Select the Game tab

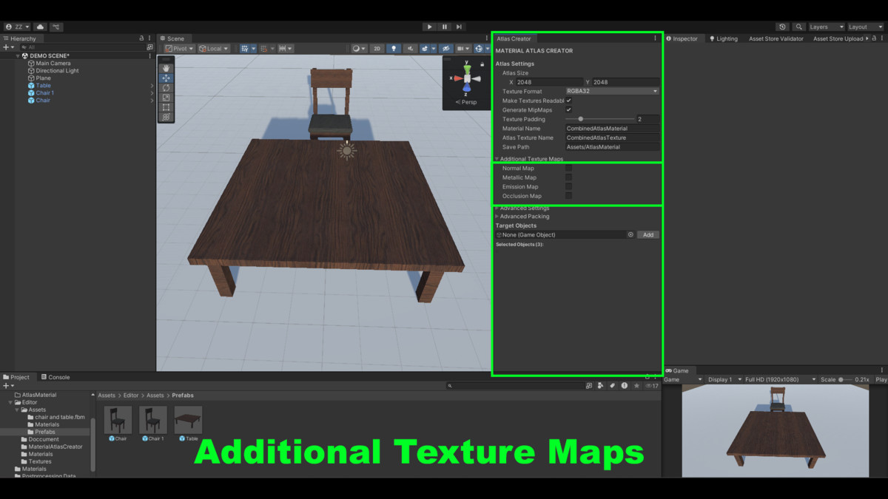(x=677, y=370)
